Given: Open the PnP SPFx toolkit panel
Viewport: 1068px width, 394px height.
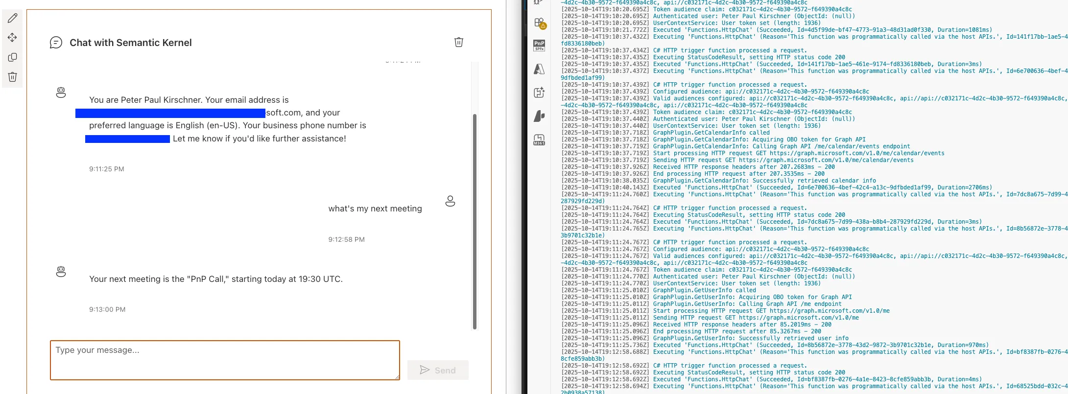Looking at the screenshot, I should pos(539,46).
